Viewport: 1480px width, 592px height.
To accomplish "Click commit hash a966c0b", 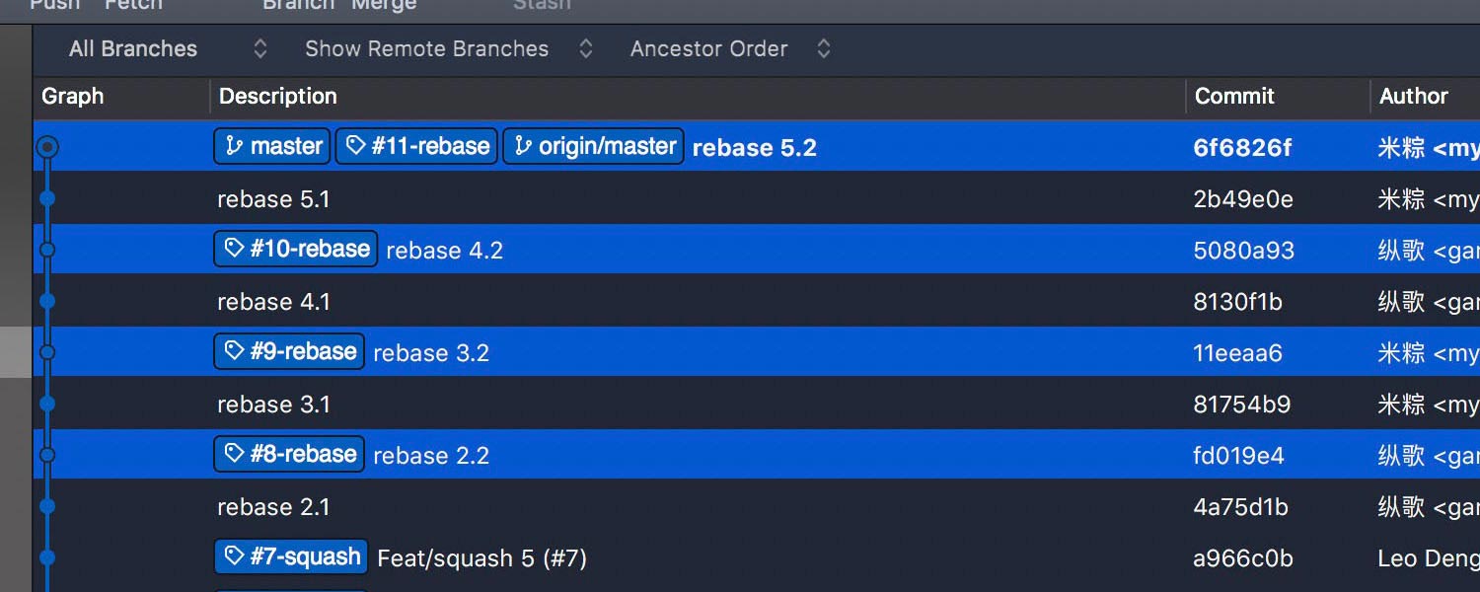I will tap(1243, 558).
